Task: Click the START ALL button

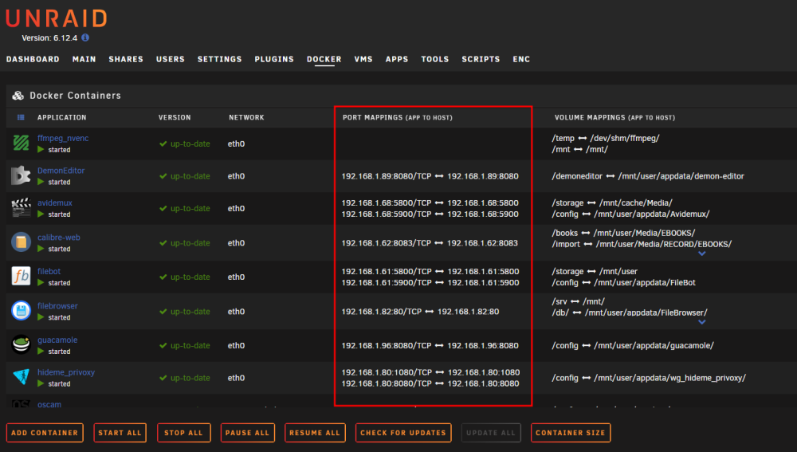Action: pyautogui.click(x=120, y=433)
